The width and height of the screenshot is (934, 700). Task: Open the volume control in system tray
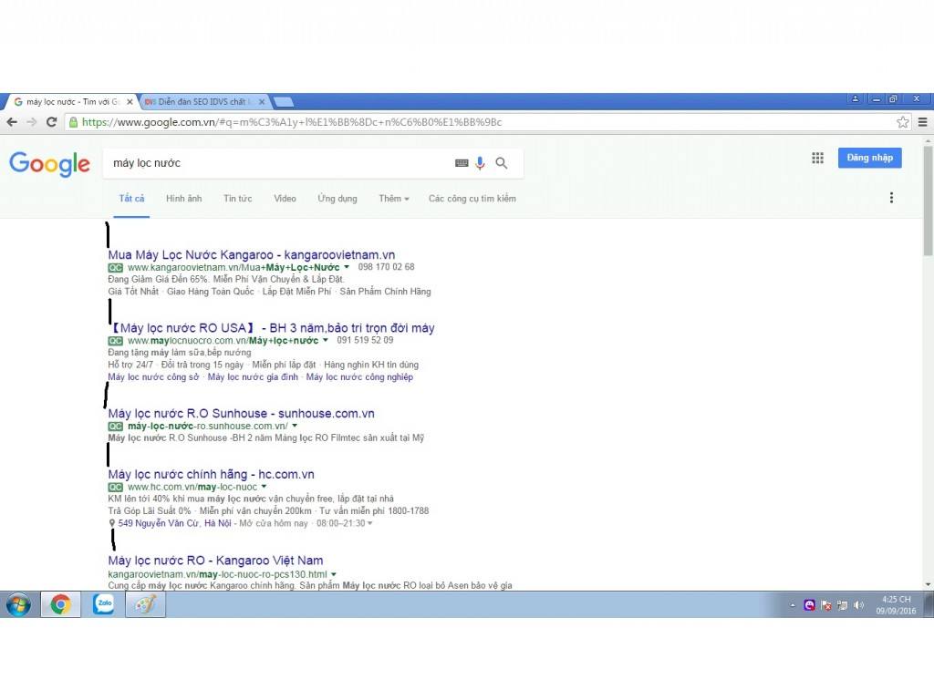858,605
